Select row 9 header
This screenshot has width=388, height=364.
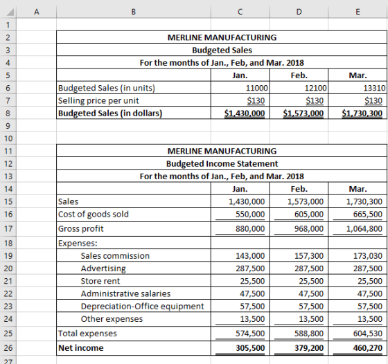[x=8, y=125]
